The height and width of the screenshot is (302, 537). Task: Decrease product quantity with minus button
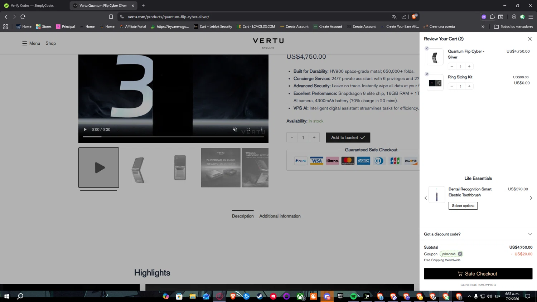tap(292, 137)
